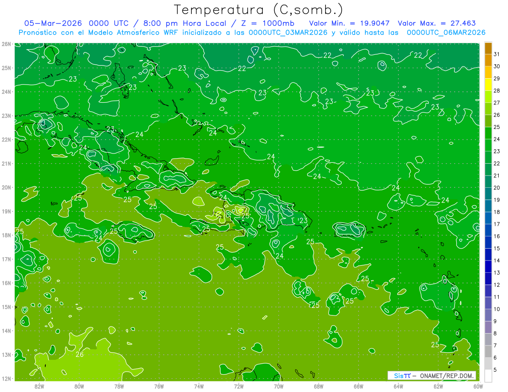Click the 72W longitude axis label
Image resolution: width=508 pixels, height=392 pixels.
[x=239, y=386]
